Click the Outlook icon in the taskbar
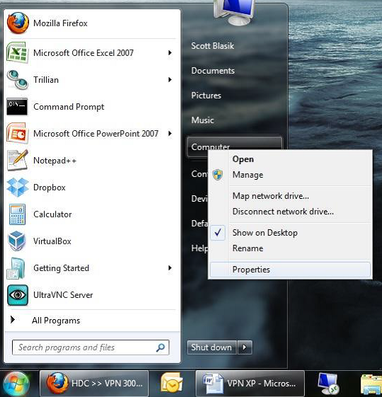Screen dimensions: 382x397 pos(172,384)
